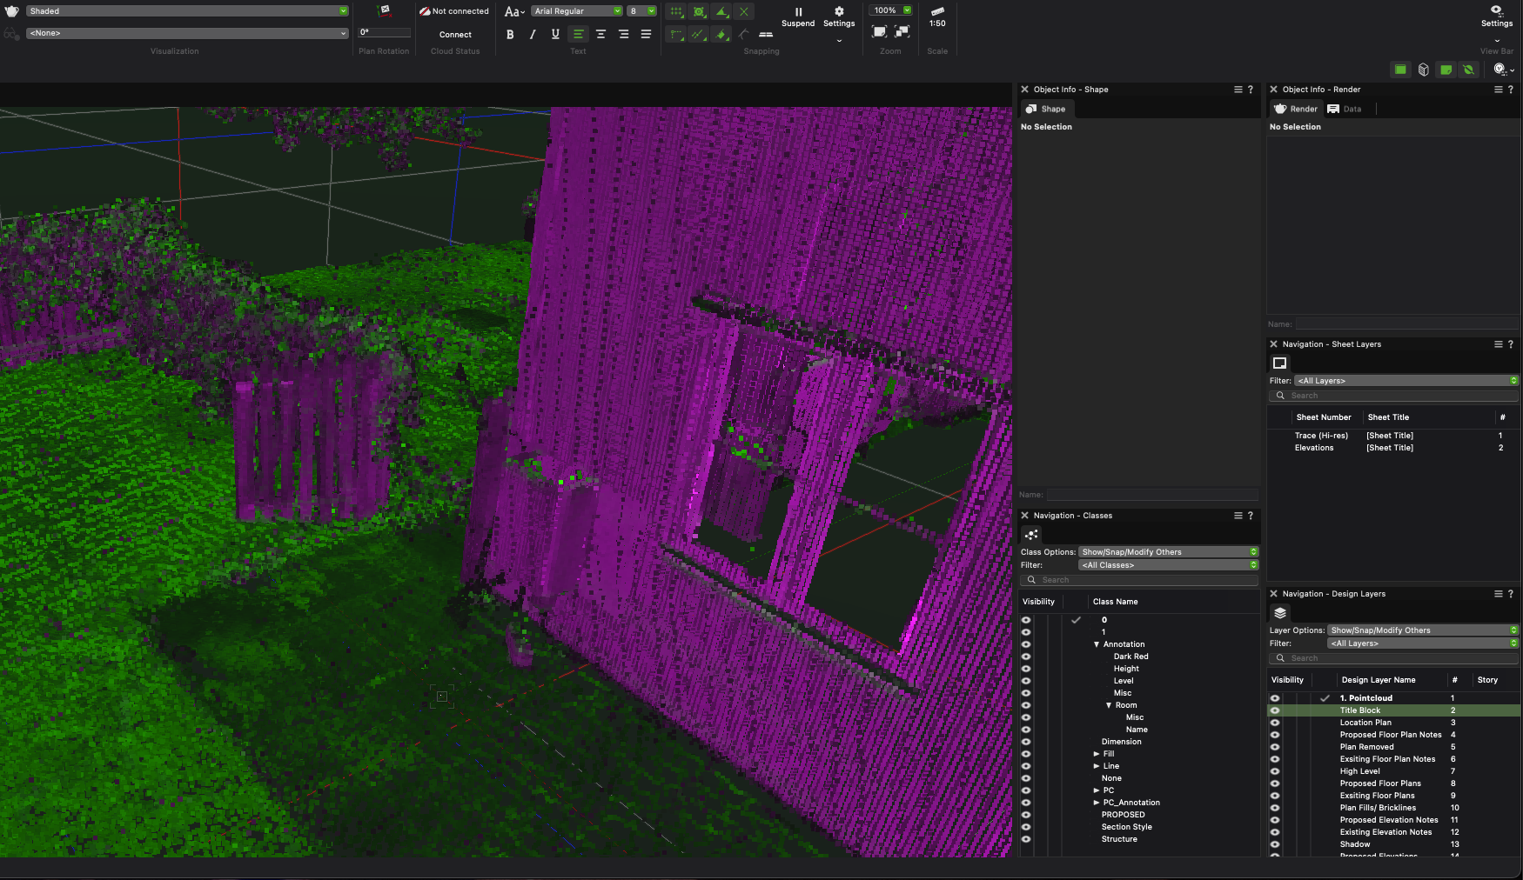Select the Shape tab in Object Info
1523x880 pixels.
point(1046,110)
